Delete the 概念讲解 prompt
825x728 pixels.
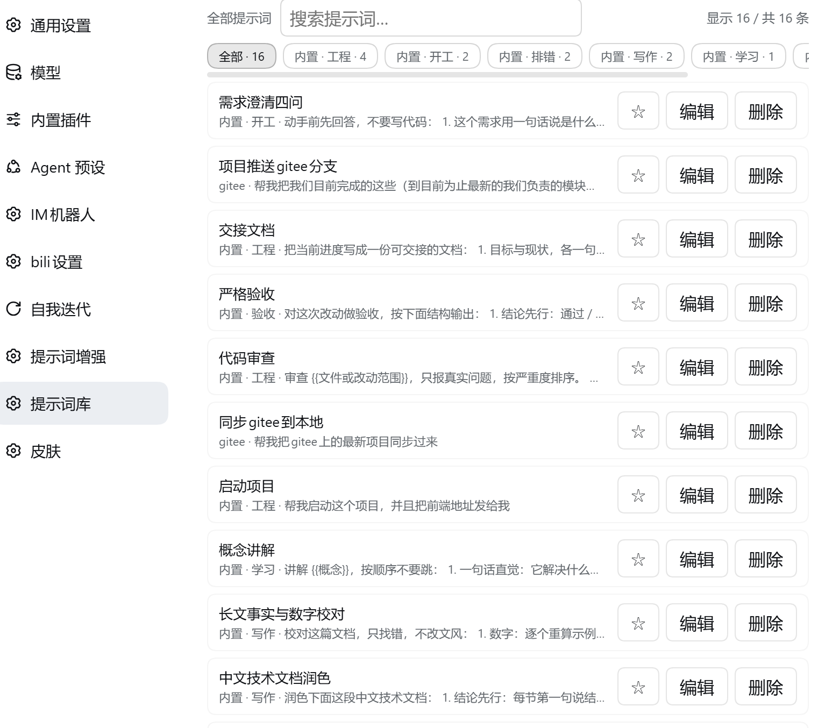(x=765, y=559)
